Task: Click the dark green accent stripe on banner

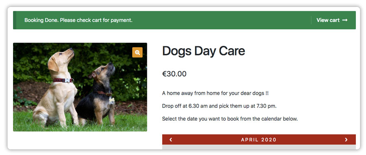Action: coord(15,20)
